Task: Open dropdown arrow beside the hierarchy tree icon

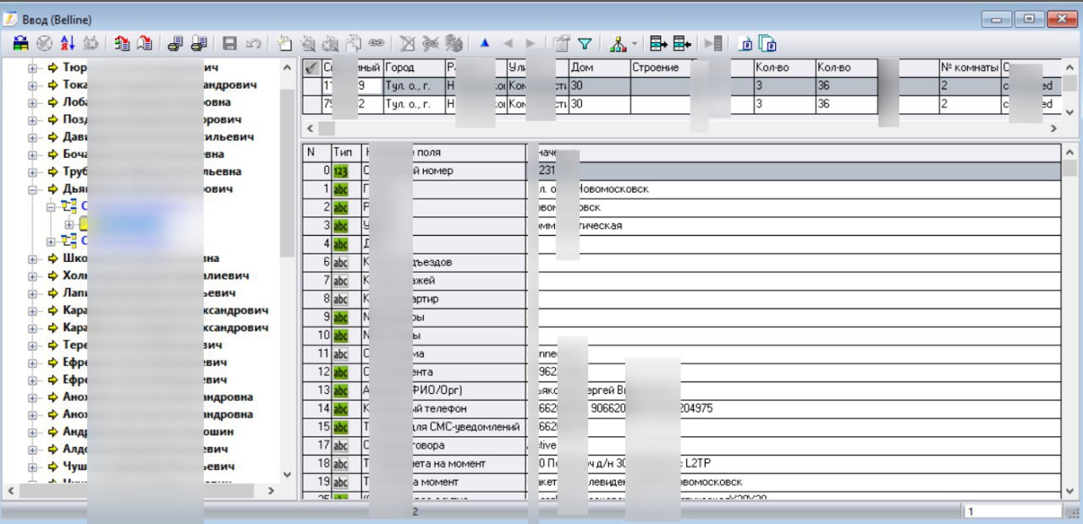Action: click(x=635, y=43)
